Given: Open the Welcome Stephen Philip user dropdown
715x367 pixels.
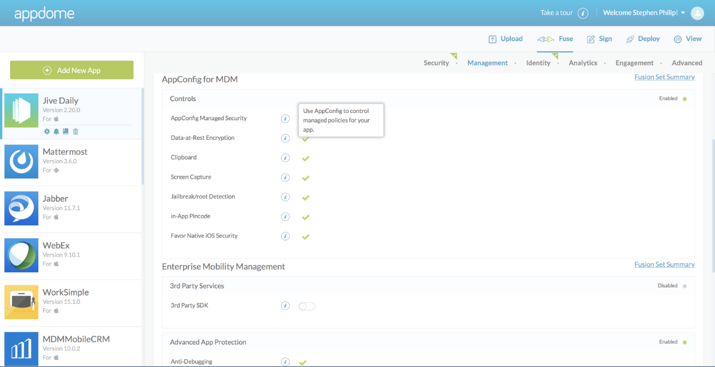Looking at the screenshot, I should (644, 13).
